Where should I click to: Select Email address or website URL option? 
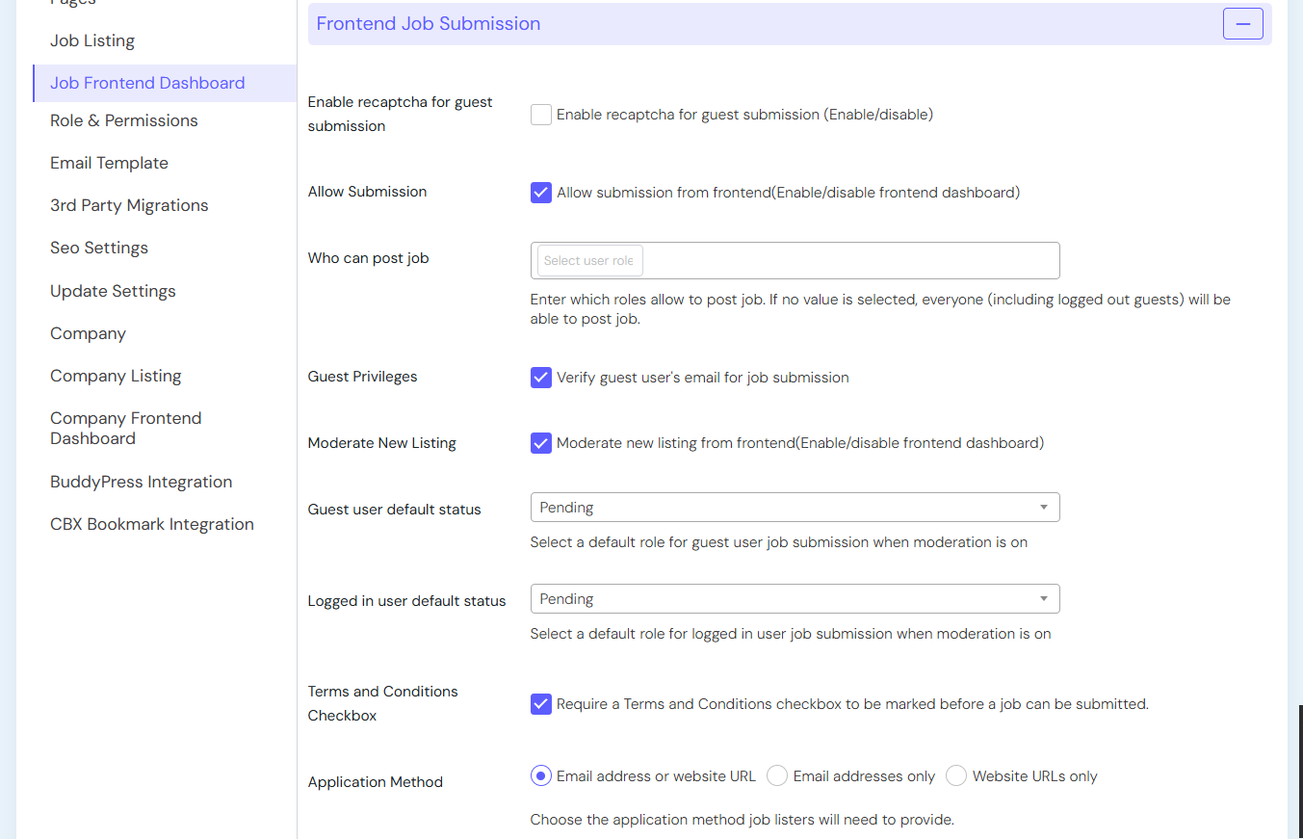click(541, 776)
